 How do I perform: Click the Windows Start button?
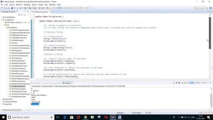(x=3, y=117)
